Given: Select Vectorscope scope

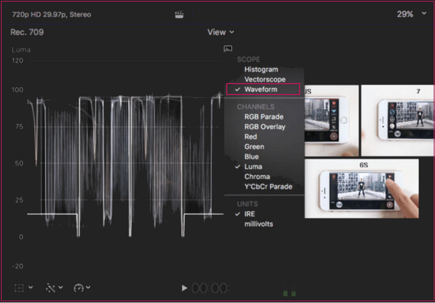Looking at the screenshot, I should [x=265, y=79].
